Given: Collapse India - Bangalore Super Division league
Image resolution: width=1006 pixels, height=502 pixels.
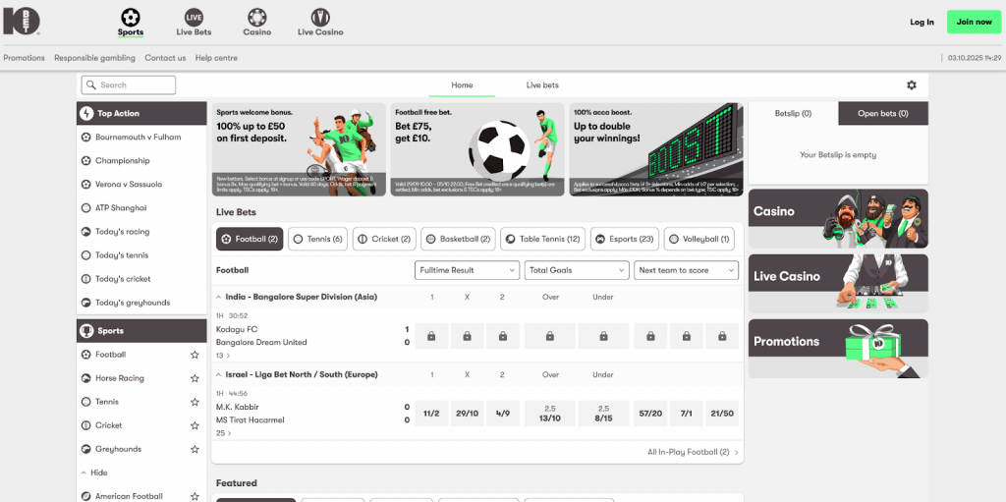Looking at the screenshot, I should point(219,298).
